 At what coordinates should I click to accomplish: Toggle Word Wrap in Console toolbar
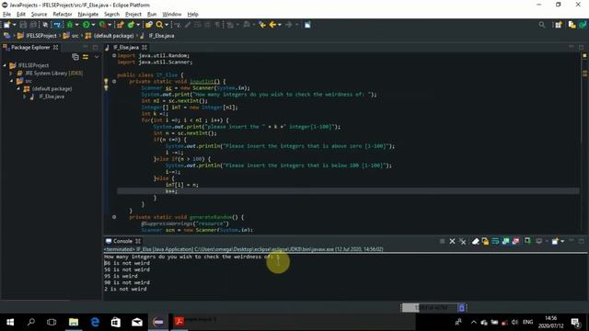click(495, 241)
